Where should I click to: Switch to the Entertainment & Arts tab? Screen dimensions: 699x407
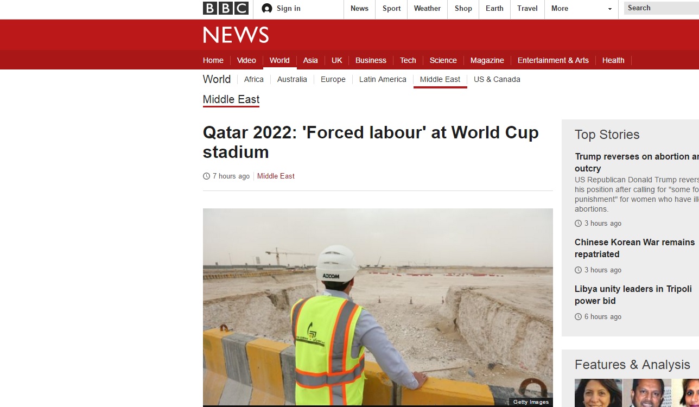click(x=553, y=60)
